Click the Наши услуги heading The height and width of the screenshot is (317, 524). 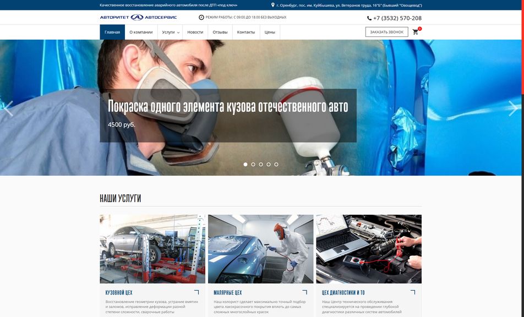[121, 199]
